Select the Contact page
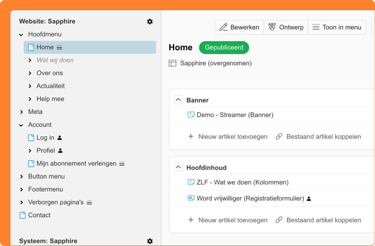 [x=39, y=215]
